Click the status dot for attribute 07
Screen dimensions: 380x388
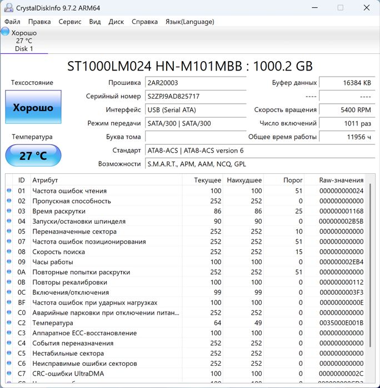[9, 241]
